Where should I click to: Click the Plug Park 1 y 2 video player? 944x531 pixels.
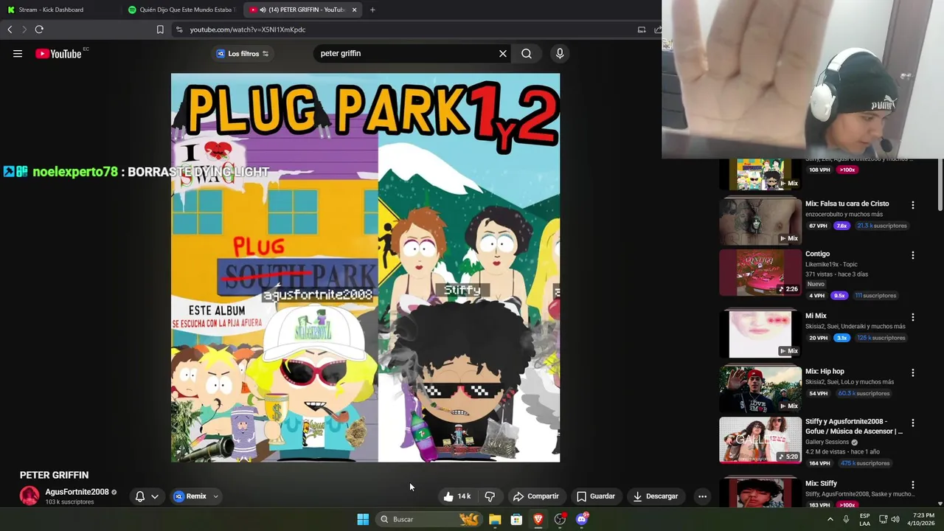click(366, 268)
